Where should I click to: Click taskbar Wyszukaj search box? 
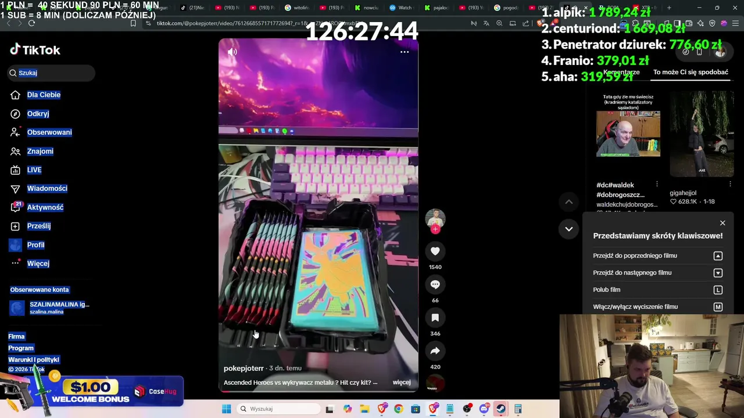pyautogui.click(x=279, y=409)
